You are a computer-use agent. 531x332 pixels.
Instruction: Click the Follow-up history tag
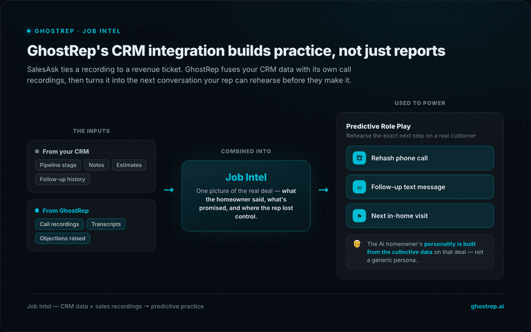click(x=62, y=179)
